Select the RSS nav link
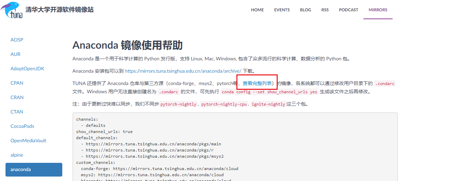The height and width of the screenshot is (181, 458). pos(325,10)
